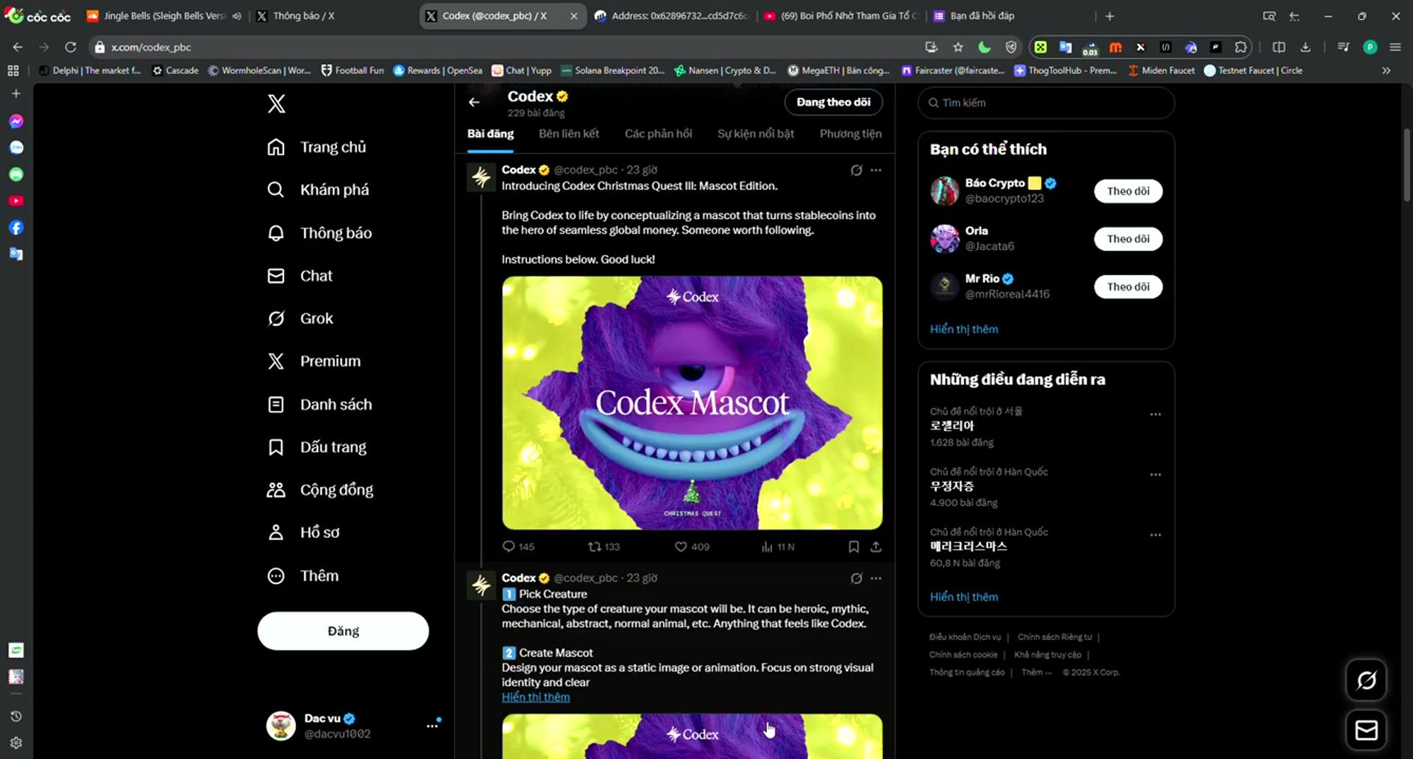Close the Codex browser tab
This screenshot has height=759, width=1413.
573,15
